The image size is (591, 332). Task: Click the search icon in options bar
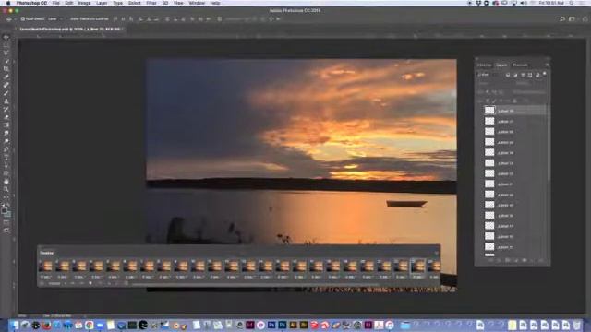(562, 18)
